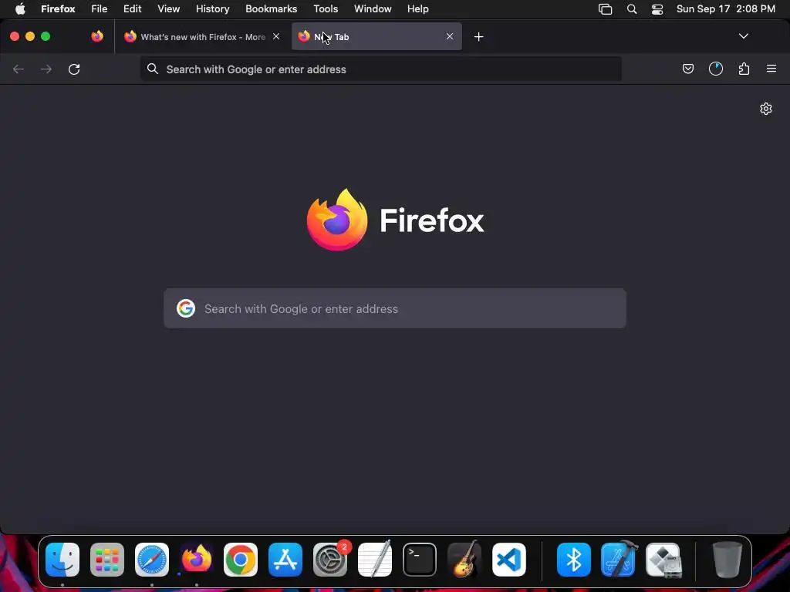Open Boot Camp Assistant in the Dock
The image size is (790, 592).
coord(663,560)
